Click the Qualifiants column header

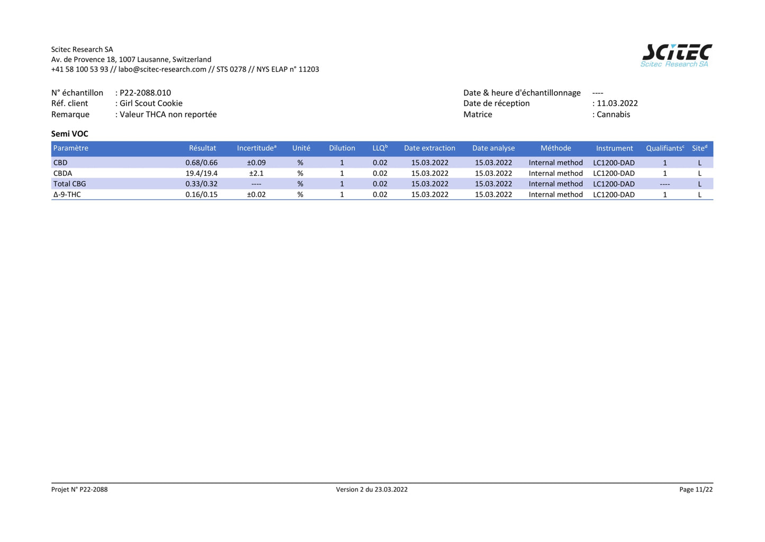(x=664, y=148)
